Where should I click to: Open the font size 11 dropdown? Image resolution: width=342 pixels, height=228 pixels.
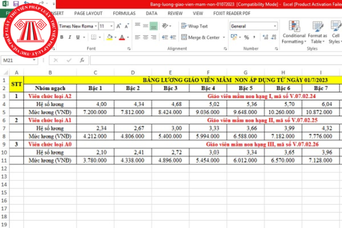point(111,26)
